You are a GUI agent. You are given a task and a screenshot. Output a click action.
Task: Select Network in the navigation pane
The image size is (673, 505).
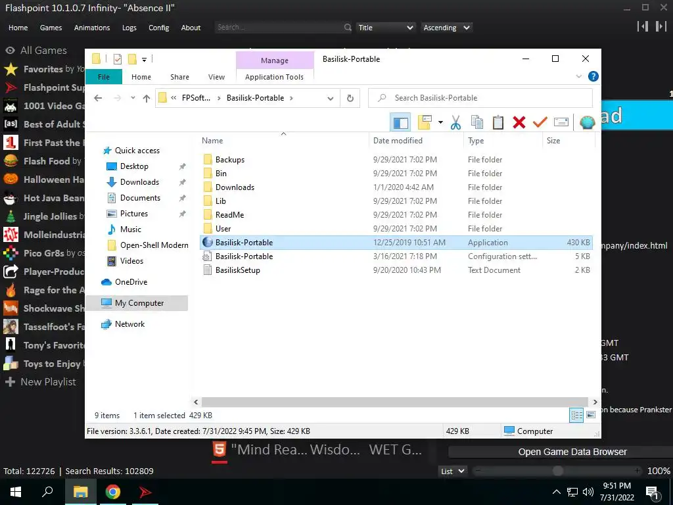click(129, 324)
